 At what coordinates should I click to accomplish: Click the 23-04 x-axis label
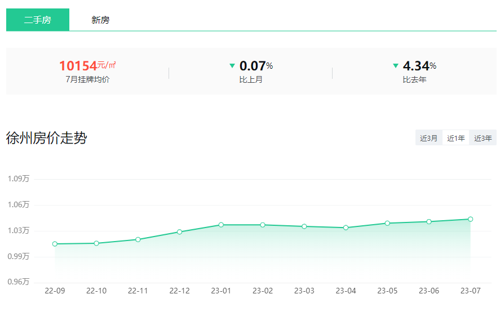346,291
